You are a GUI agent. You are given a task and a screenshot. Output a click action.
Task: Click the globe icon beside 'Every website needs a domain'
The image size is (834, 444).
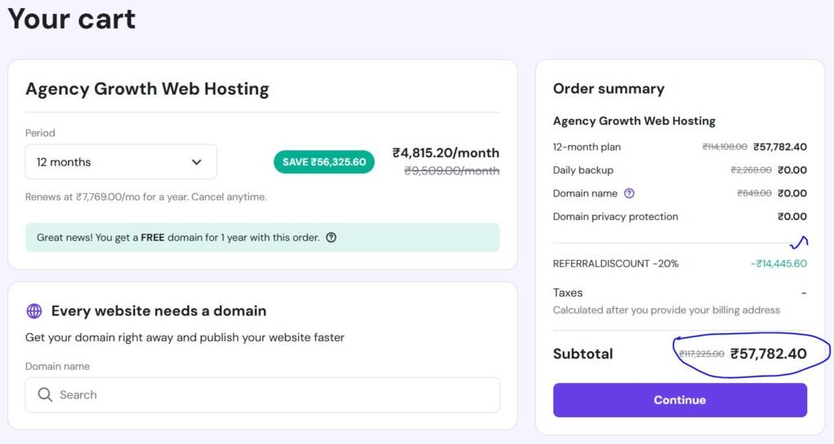tap(34, 310)
